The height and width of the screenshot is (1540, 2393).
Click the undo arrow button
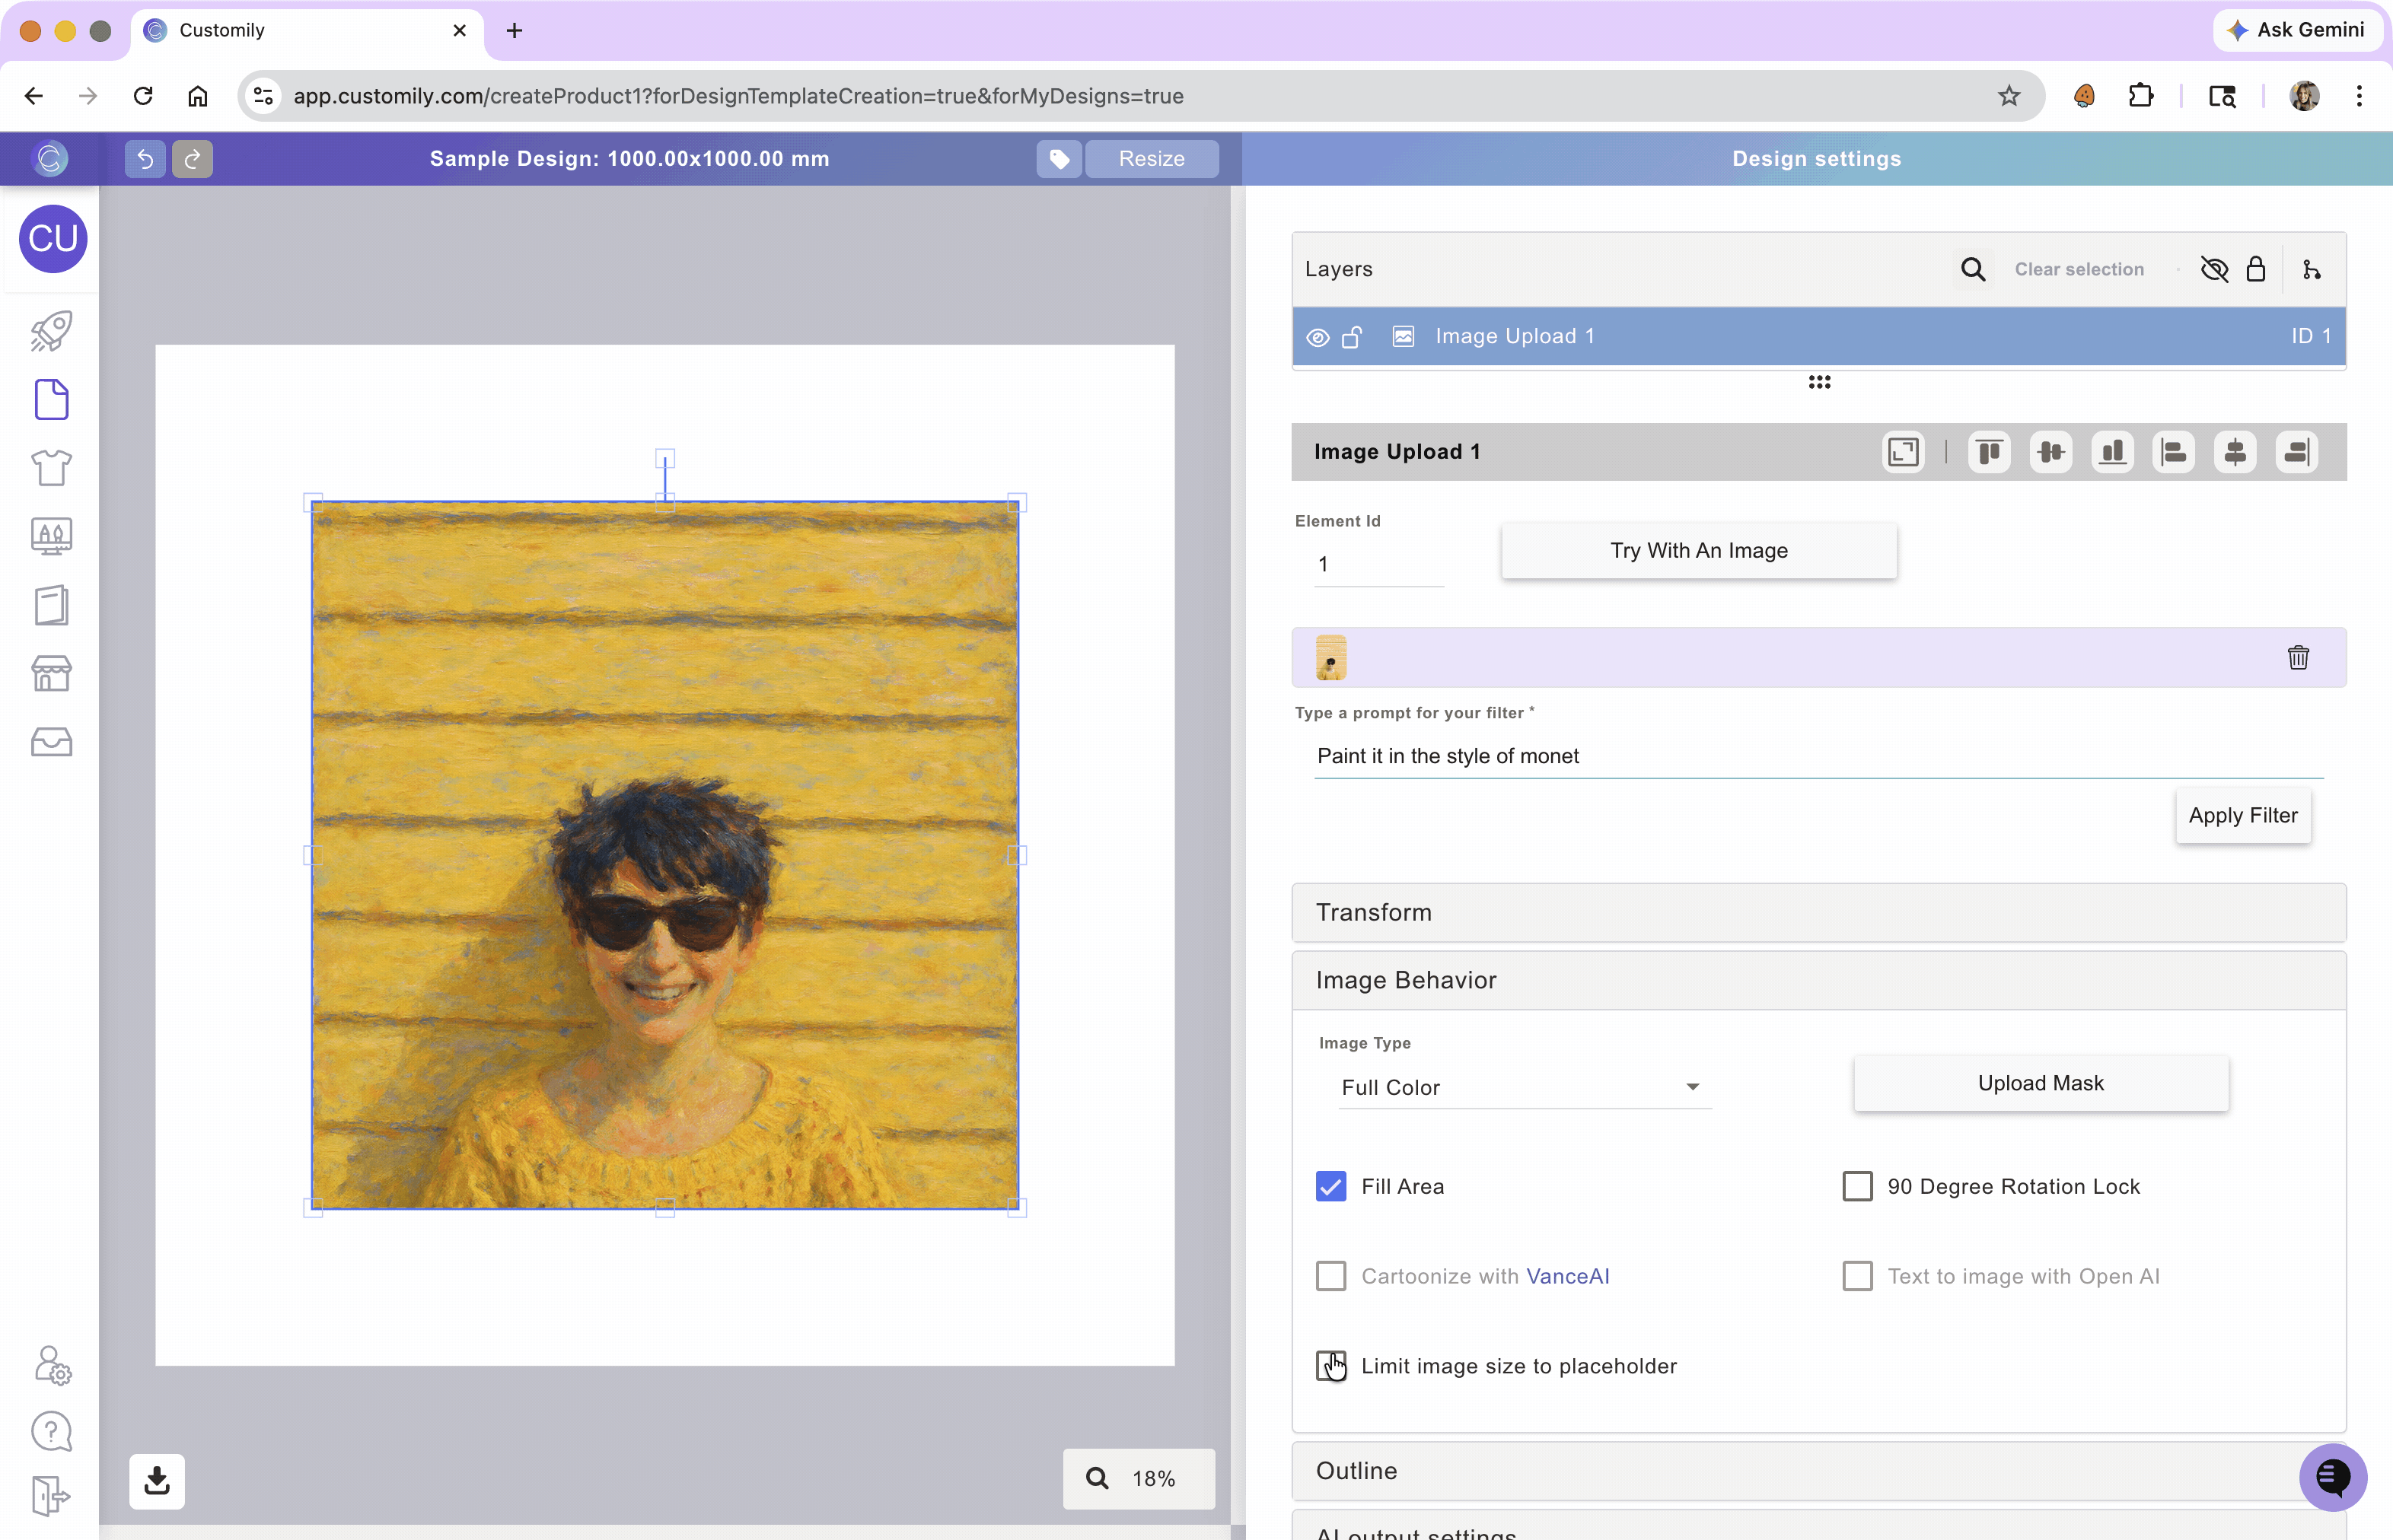click(x=144, y=159)
